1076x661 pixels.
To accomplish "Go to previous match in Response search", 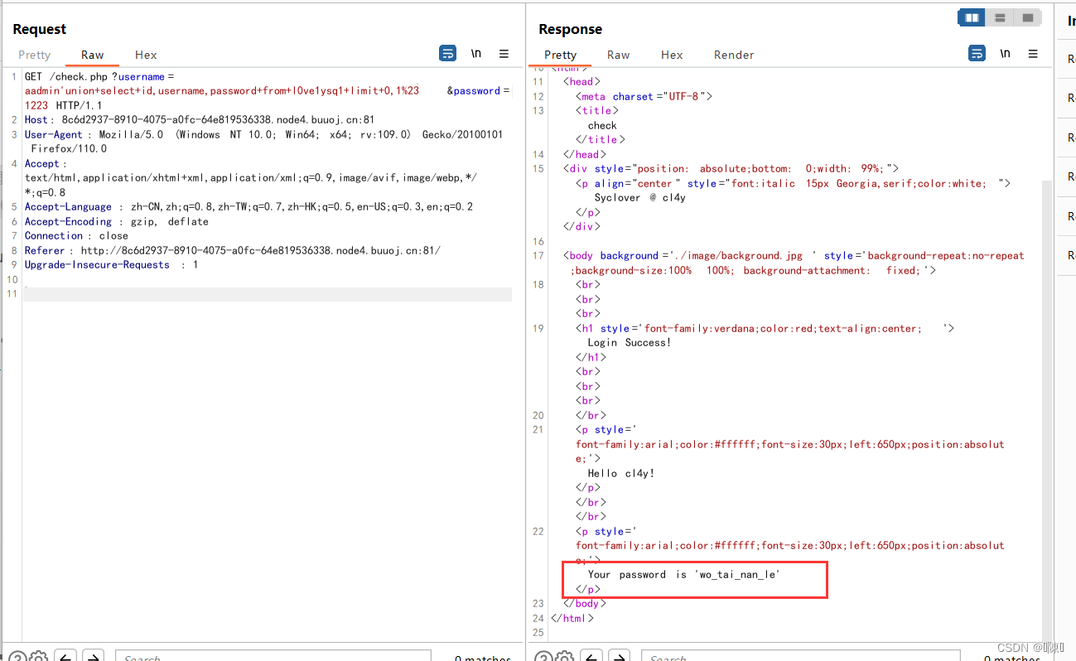I will [x=593, y=656].
